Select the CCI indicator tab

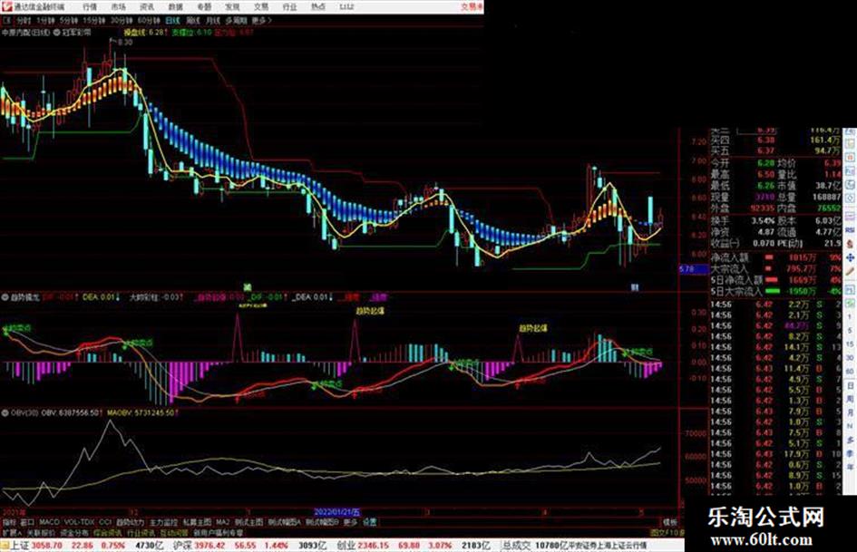105,522
